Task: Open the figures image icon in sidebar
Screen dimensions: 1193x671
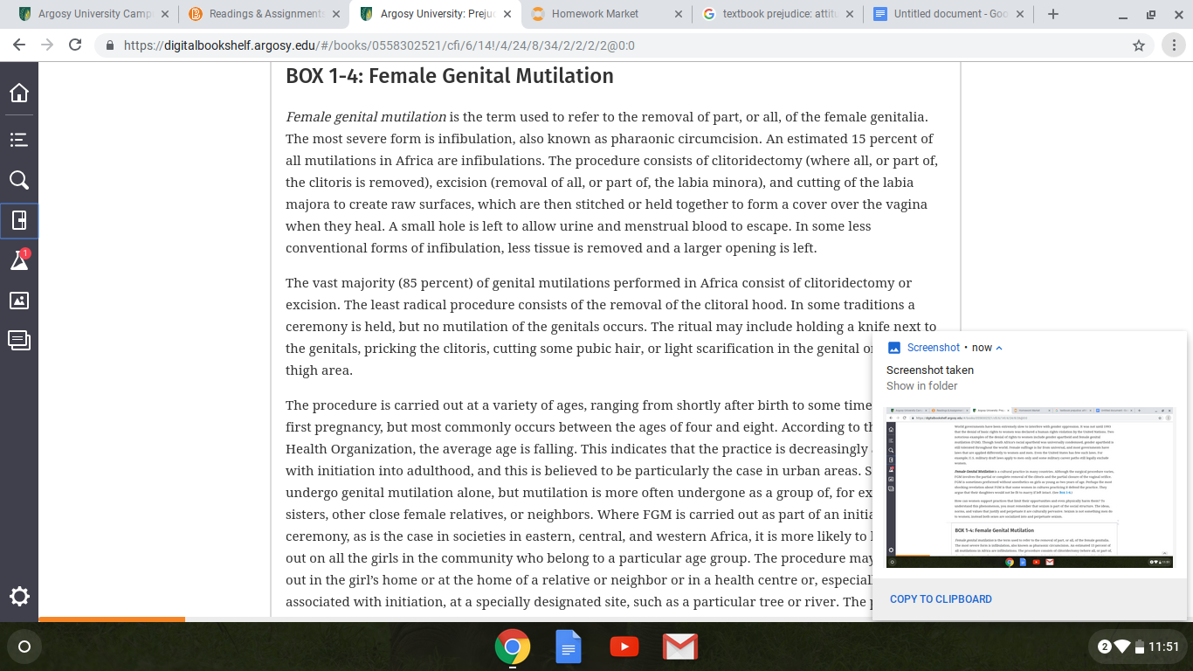Action: click(x=19, y=301)
